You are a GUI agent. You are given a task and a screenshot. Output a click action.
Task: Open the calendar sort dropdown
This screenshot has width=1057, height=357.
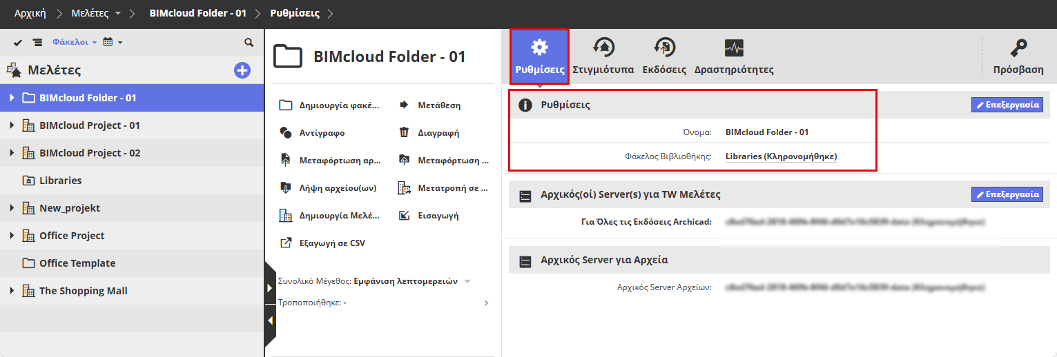pos(112,42)
